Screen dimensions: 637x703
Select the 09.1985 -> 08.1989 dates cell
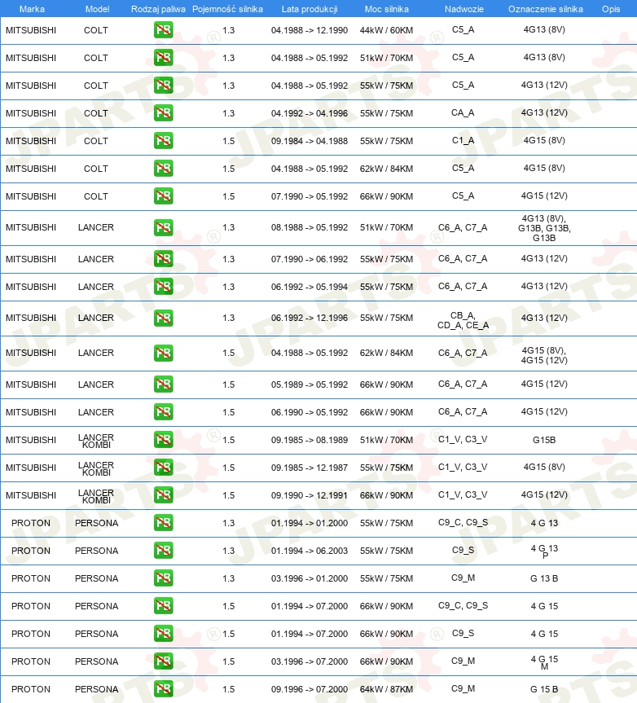coord(310,440)
